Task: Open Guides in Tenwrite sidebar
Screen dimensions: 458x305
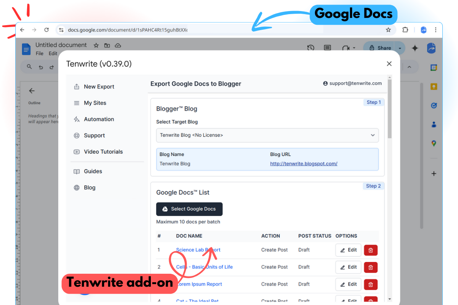Action: pos(88,172)
